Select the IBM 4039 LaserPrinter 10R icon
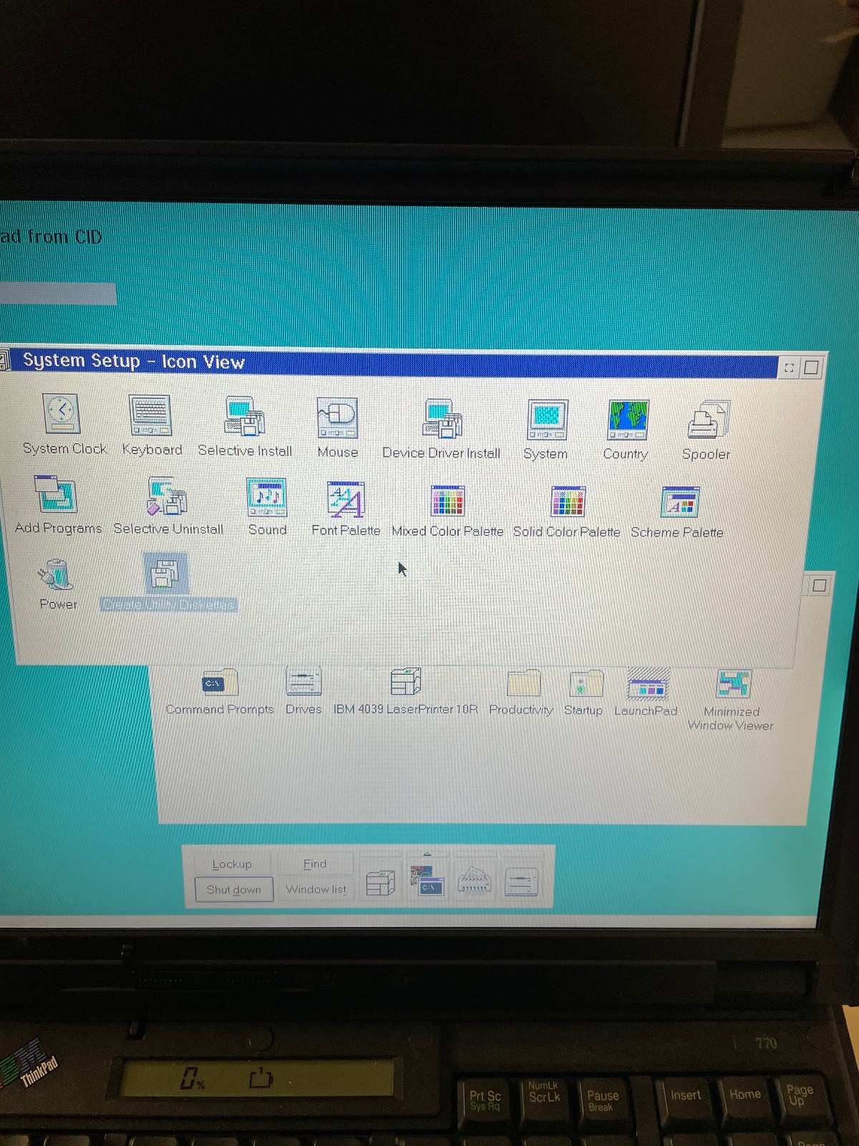The image size is (859, 1146). pos(405,682)
